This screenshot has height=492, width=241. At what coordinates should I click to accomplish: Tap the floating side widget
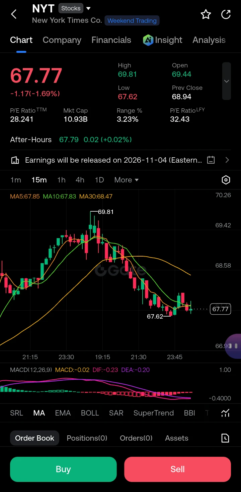point(233,346)
